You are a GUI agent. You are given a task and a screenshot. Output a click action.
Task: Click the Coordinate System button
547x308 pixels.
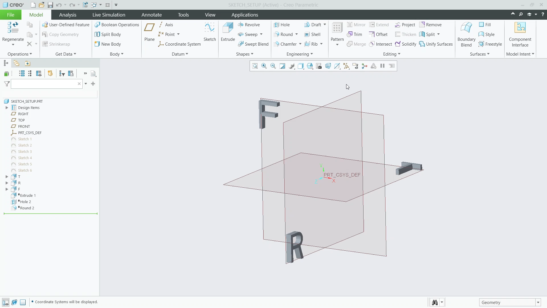(x=179, y=44)
